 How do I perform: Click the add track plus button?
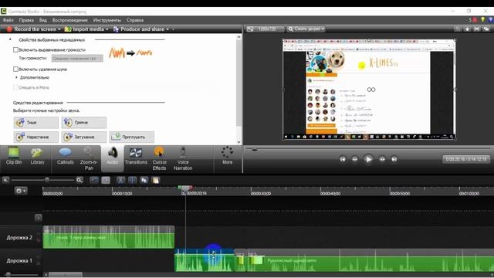point(38,218)
